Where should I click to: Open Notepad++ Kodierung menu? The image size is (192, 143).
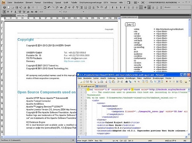[112, 78]
